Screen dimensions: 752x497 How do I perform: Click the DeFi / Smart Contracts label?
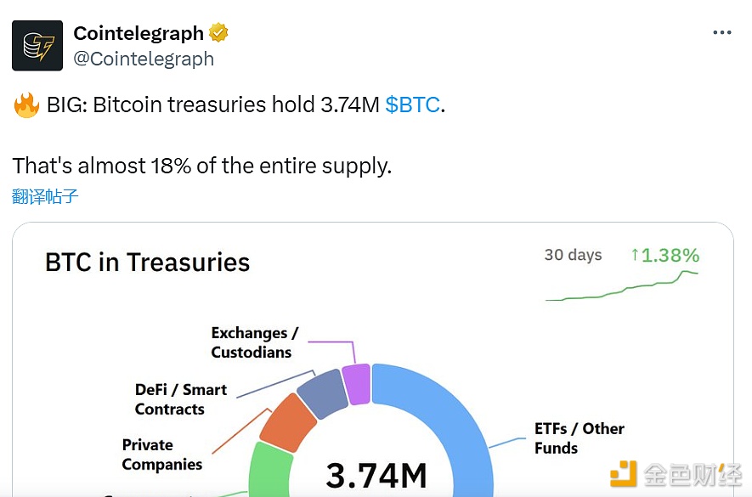180,399
